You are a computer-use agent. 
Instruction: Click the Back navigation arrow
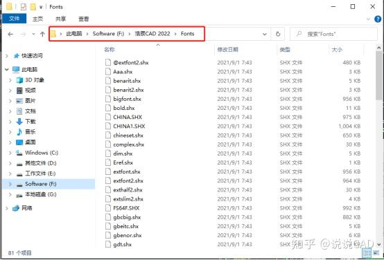[10, 34]
